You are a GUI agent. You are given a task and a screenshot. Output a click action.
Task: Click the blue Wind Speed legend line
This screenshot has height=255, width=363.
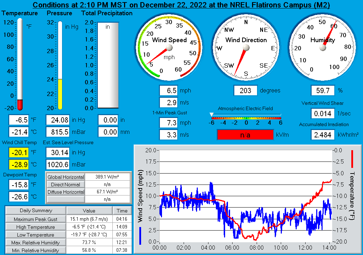click(140, 236)
